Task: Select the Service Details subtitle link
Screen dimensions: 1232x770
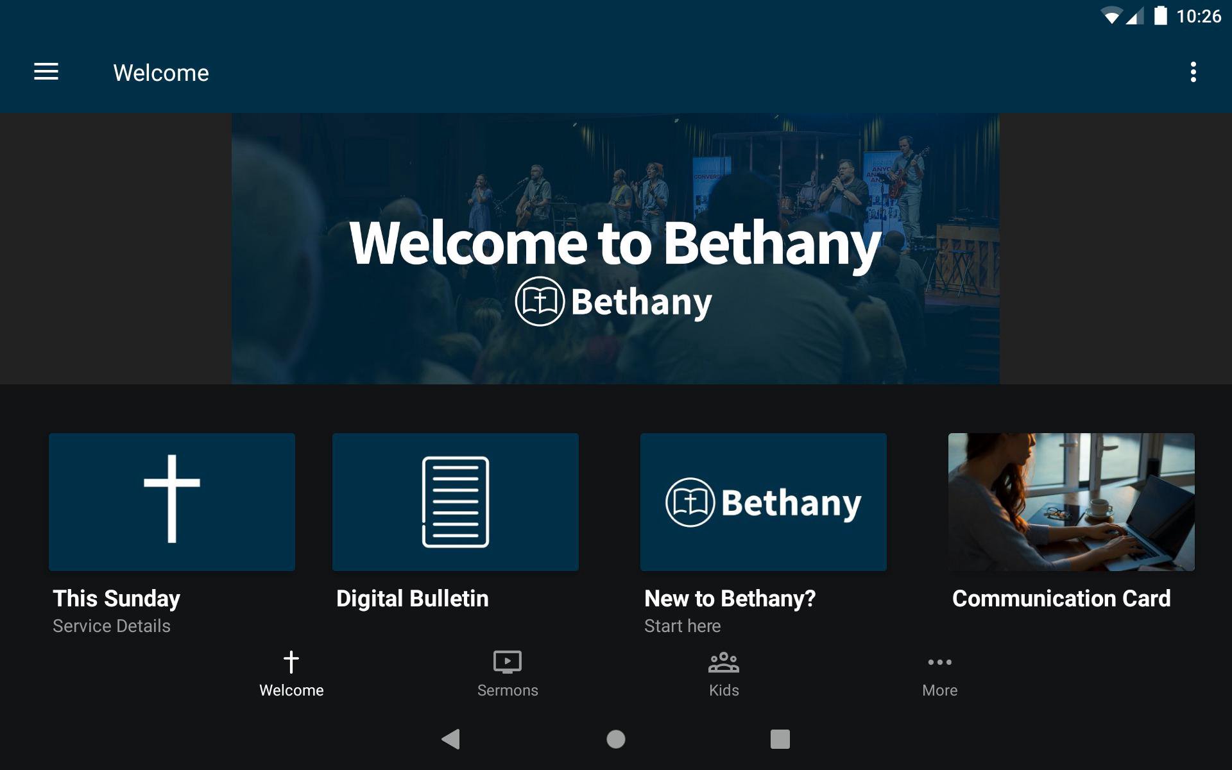Action: tap(112, 626)
